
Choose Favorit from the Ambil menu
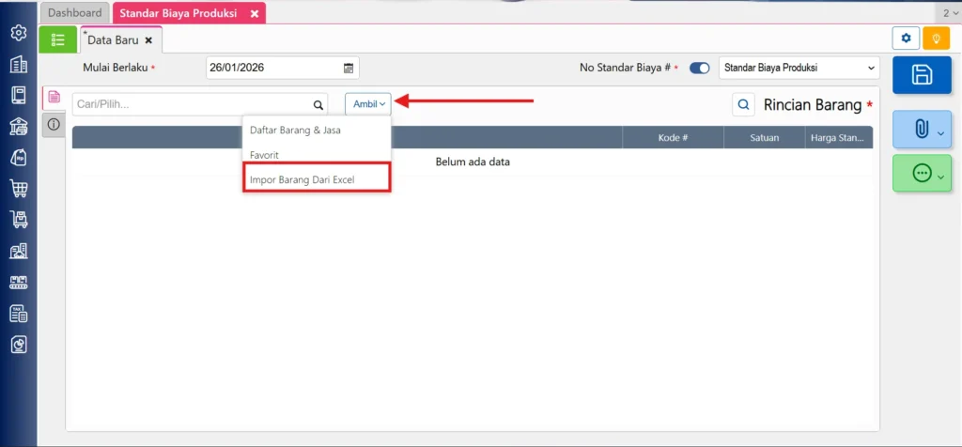pos(317,155)
